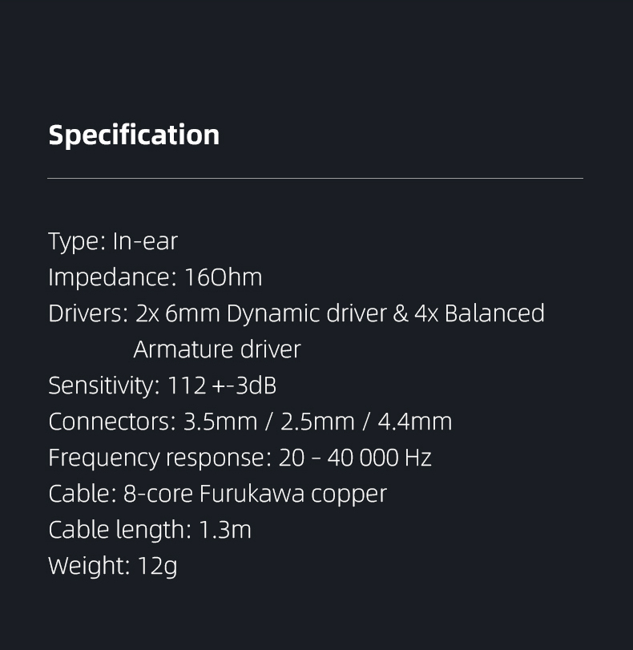The width and height of the screenshot is (633, 650).
Task: Select the "16Ohm" impedance value
Action: [x=223, y=277]
